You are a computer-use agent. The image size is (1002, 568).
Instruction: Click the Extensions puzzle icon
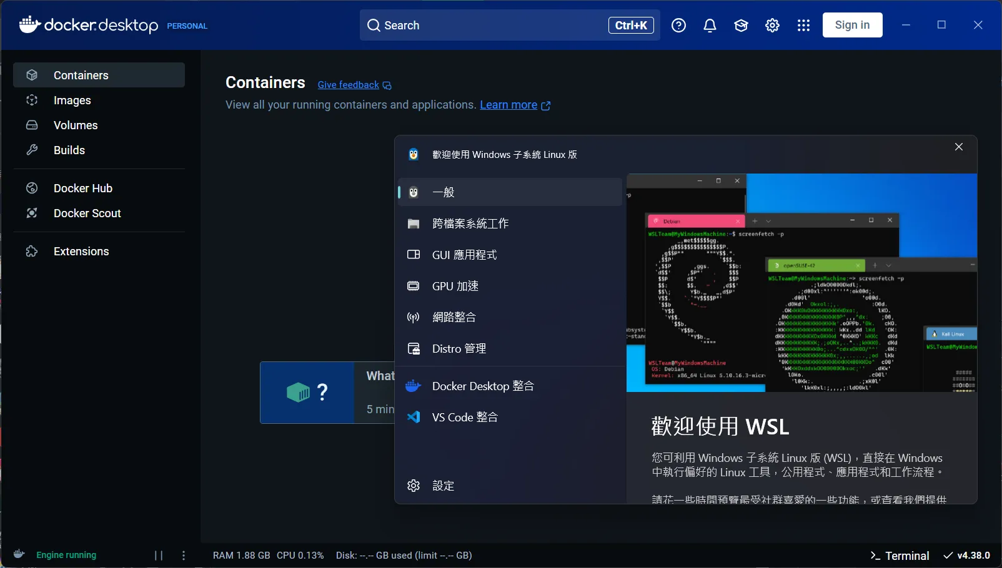click(32, 251)
